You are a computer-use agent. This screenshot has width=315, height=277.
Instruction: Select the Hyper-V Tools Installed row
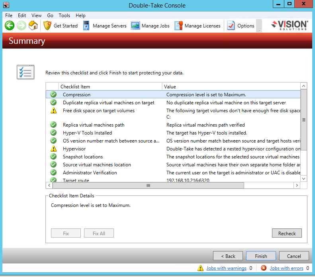[173, 133]
